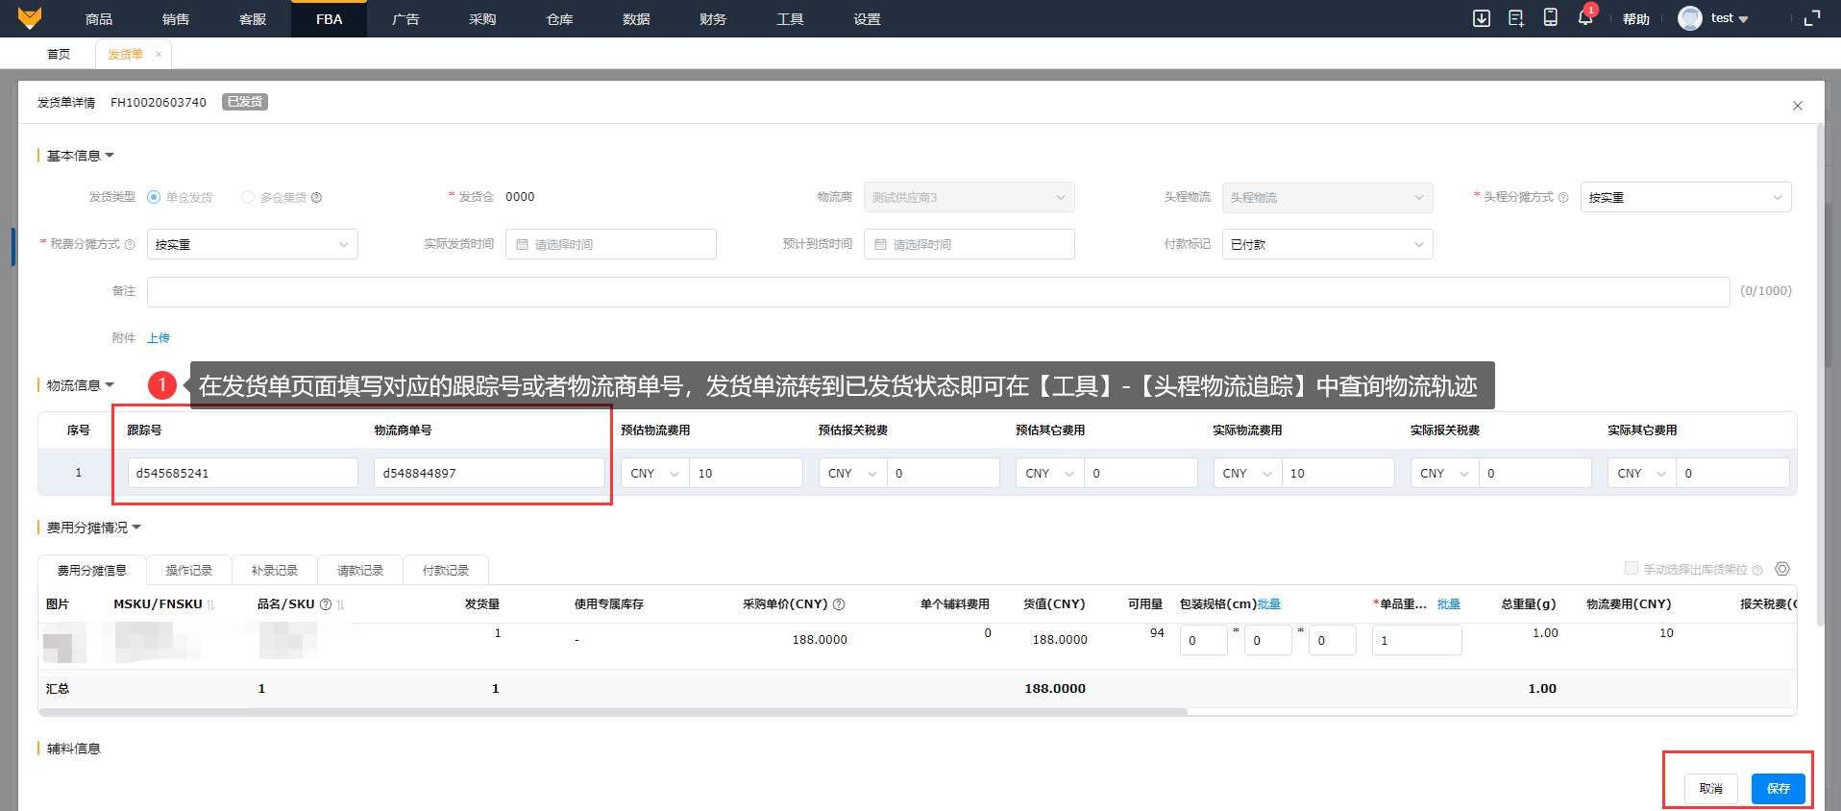Screen dimensions: 1841x811
Task: Select the 单仓发货 radio button
Action: [154, 197]
